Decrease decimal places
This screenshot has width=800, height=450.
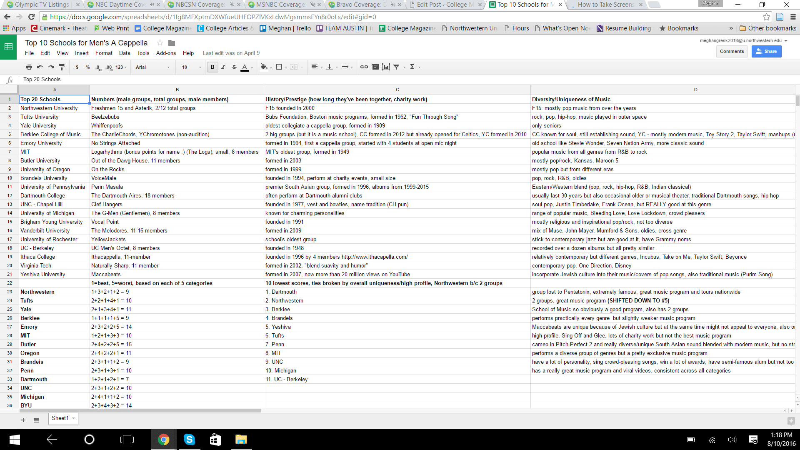coord(98,67)
